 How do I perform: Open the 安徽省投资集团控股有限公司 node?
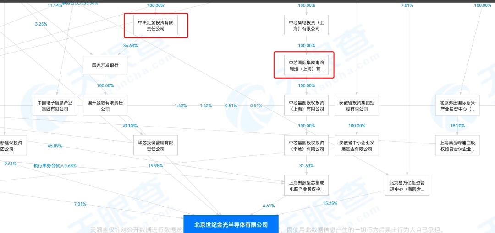coord(357,105)
